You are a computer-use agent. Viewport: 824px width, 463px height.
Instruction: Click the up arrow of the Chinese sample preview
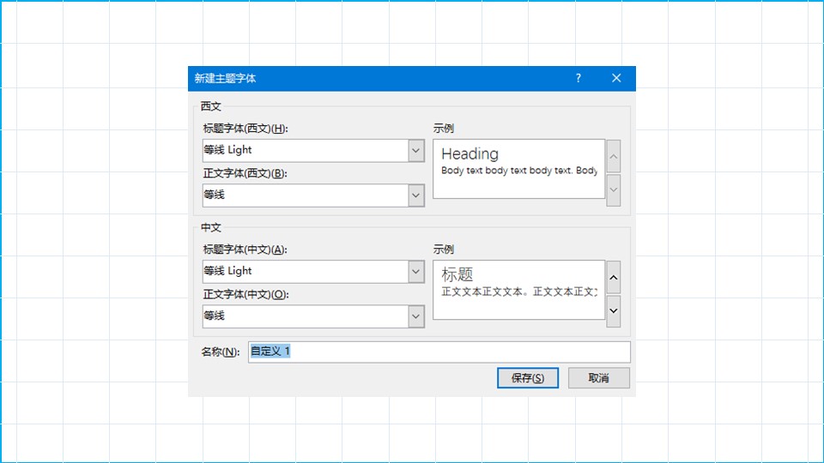tap(613, 277)
